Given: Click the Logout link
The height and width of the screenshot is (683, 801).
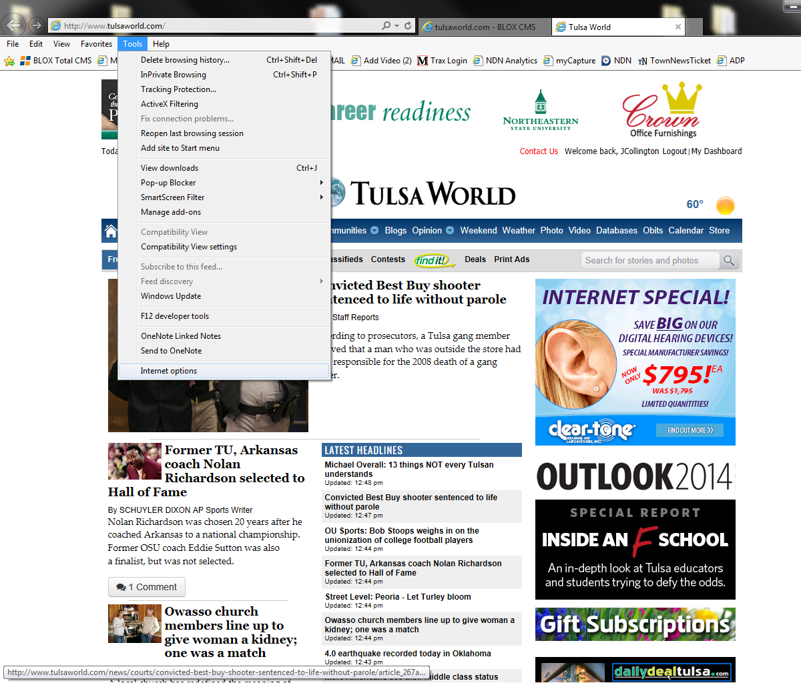Looking at the screenshot, I should click(674, 151).
